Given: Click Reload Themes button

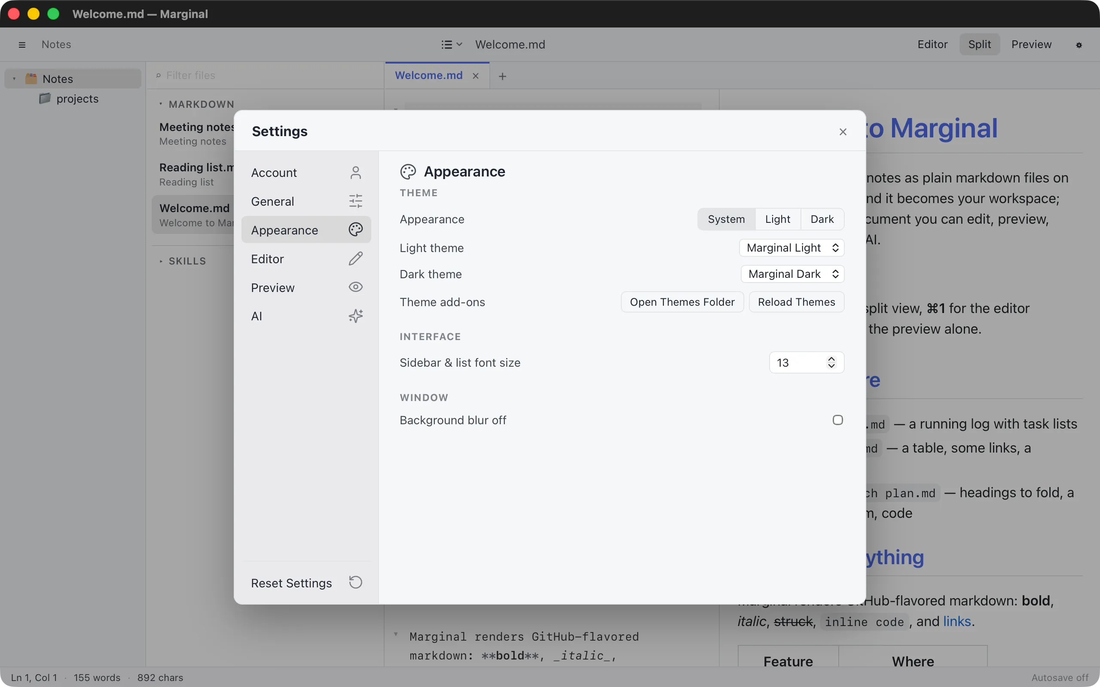Looking at the screenshot, I should click(x=796, y=302).
